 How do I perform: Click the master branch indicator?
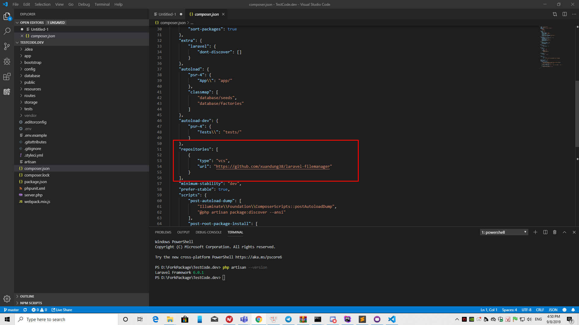point(11,310)
